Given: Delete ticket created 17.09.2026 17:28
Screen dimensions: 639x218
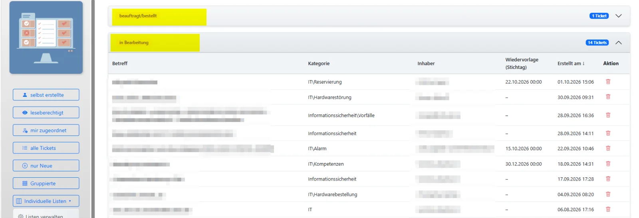Looking at the screenshot, I should click(608, 179).
